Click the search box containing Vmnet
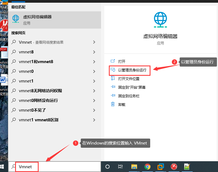The image size is (218, 172). 55,167
